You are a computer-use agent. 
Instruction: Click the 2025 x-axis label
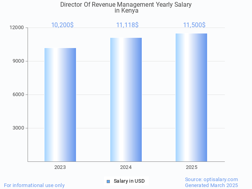tap(191, 167)
